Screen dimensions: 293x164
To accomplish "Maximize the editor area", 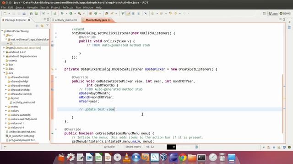I will (x=284, y=19).
